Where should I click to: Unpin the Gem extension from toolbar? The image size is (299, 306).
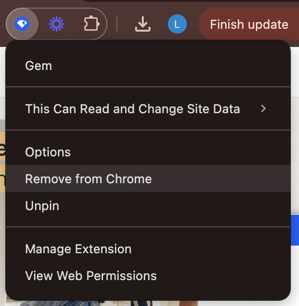[148, 205]
